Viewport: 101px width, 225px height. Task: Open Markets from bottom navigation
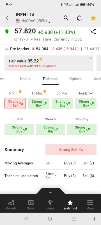pyautogui.click(x=11, y=205)
